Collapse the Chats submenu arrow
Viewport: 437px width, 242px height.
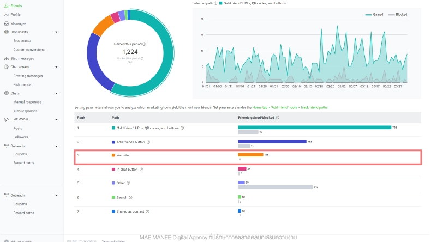56,93
